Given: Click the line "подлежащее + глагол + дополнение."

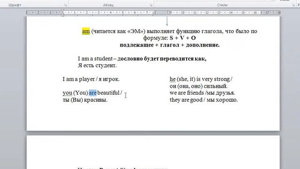Looking at the screenshot, I should click(170, 45).
